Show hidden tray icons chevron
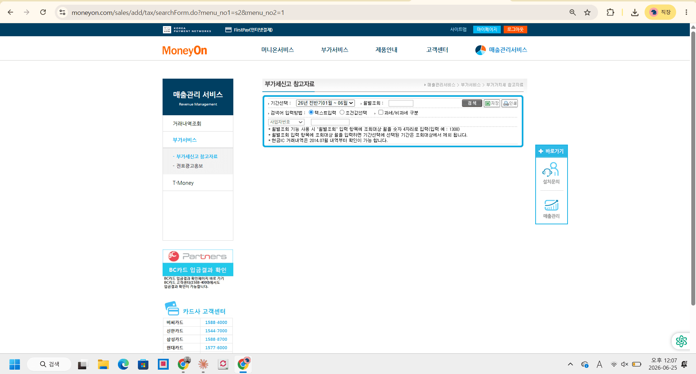Image resolution: width=696 pixels, height=374 pixels. (x=570, y=364)
